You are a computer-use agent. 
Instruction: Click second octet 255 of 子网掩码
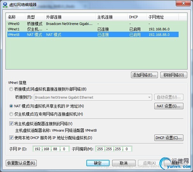[109, 149]
